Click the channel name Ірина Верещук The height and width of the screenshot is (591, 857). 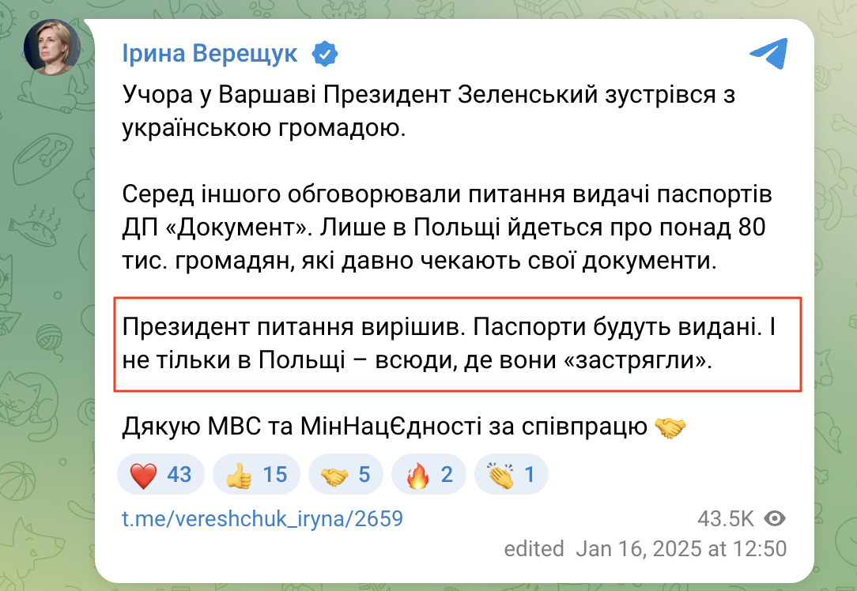(210, 53)
